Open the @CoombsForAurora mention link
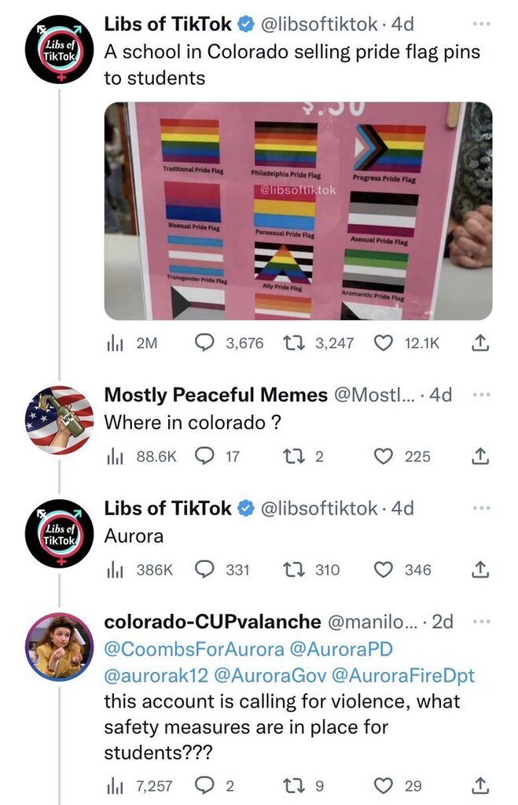Viewport: 518px width, 805px height. 194,649
